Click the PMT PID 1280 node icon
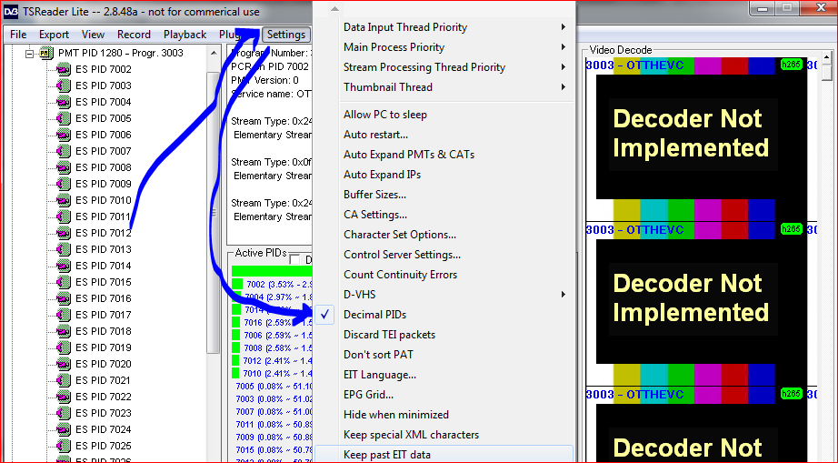 coord(46,53)
